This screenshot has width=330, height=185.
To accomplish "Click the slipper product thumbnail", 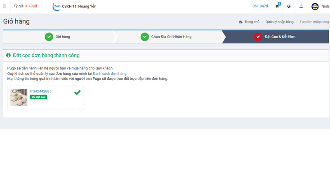I will point(19,97).
